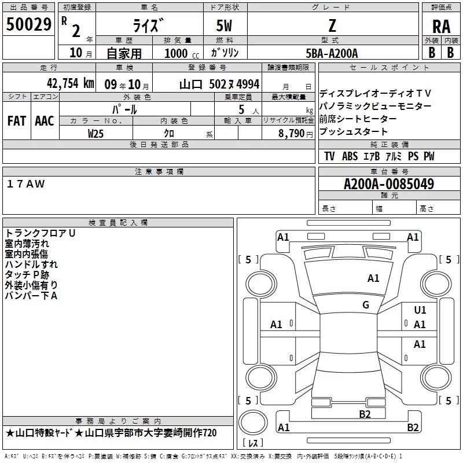Click the vehicle history value 自家用

(124, 53)
